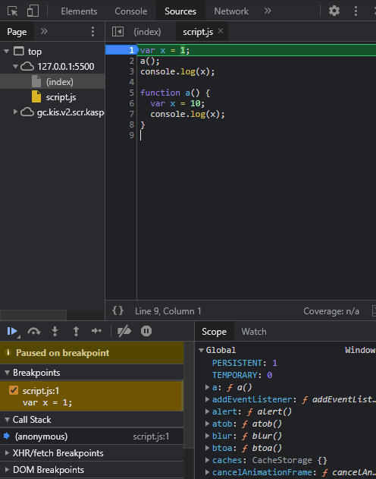376x479 pixels.
Task: Resume script execution
Action: pos(12,331)
